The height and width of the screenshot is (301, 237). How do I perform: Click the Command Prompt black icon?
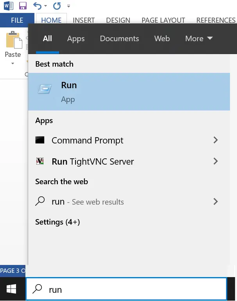[40, 140]
